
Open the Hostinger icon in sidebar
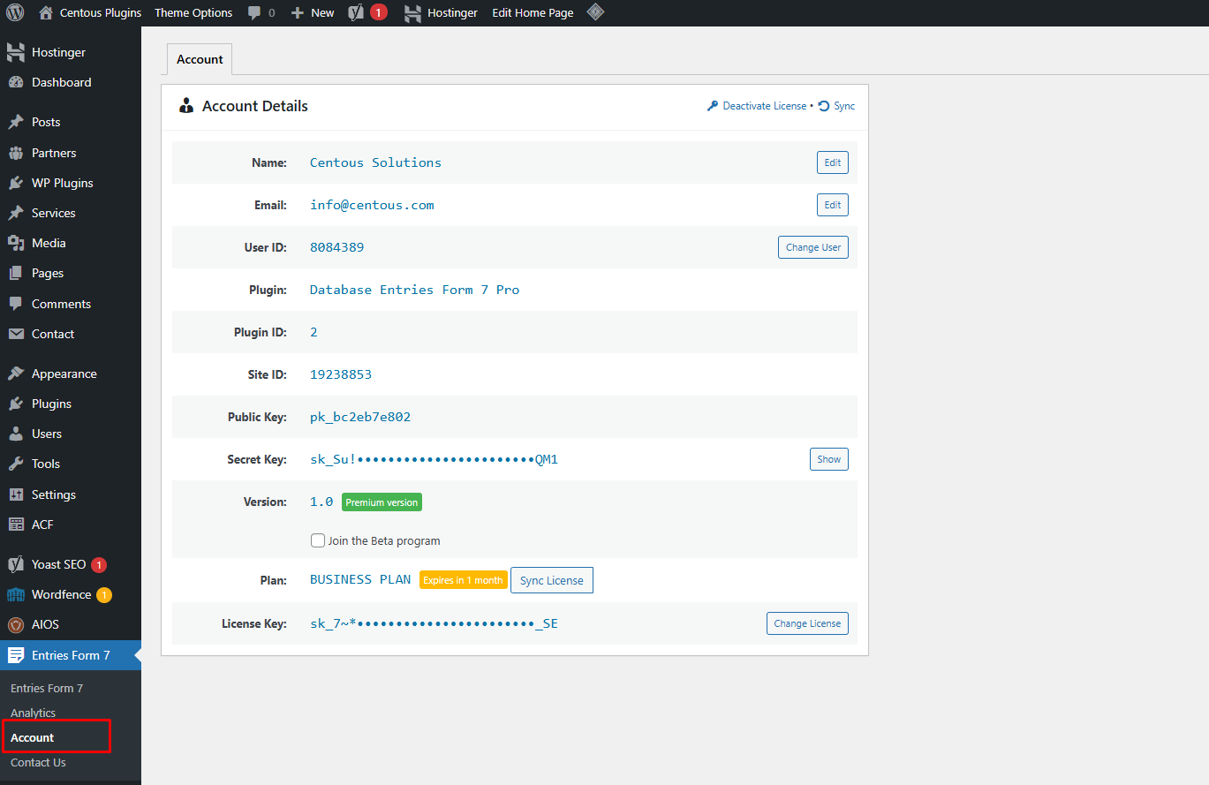(16, 53)
